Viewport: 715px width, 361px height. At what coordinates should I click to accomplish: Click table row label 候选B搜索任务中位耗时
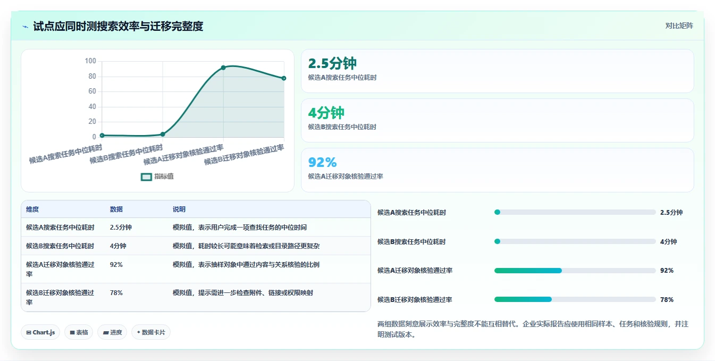[60, 246]
